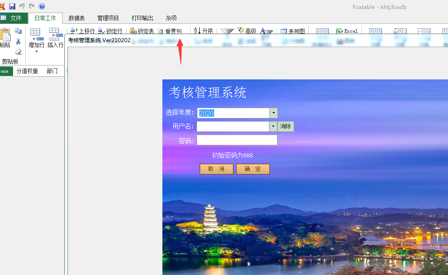This screenshot has width=448, height=275.
Task: Click the Excel export icon
Action: coord(340,31)
